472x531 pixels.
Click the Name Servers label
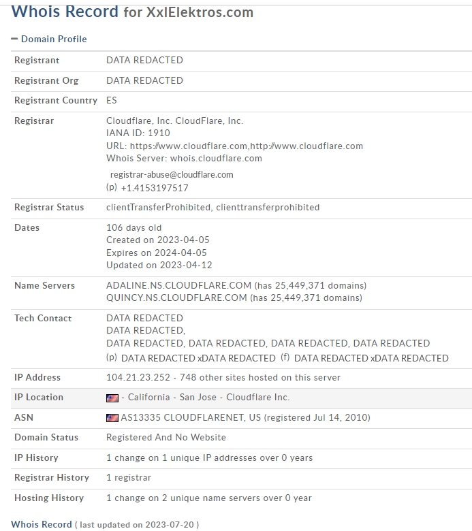[45, 285]
